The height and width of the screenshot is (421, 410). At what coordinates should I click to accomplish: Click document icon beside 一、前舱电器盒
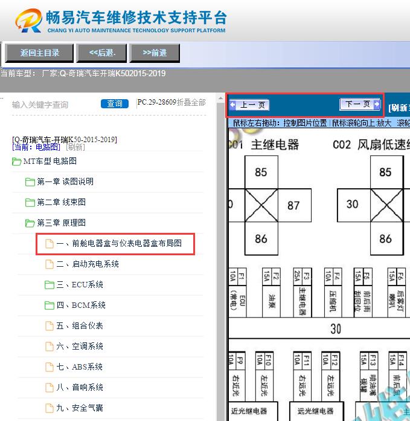coord(50,244)
